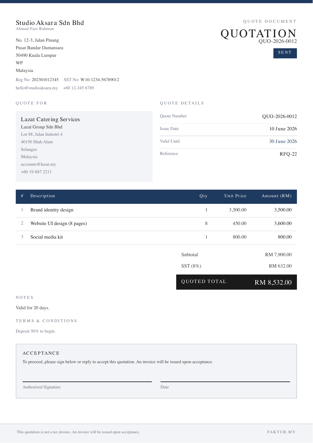
Task: Click the Amount (RM) column header
Action: (276, 196)
